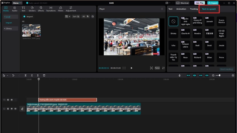Click the timeline zoom slider handle
The height and width of the screenshot is (133, 237).
click(220, 75)
